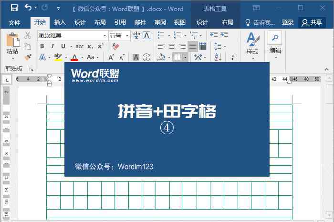Screen dimensions: 334x222
Task: Open the undo history dropdown arrow
Action: coord(36,8)
